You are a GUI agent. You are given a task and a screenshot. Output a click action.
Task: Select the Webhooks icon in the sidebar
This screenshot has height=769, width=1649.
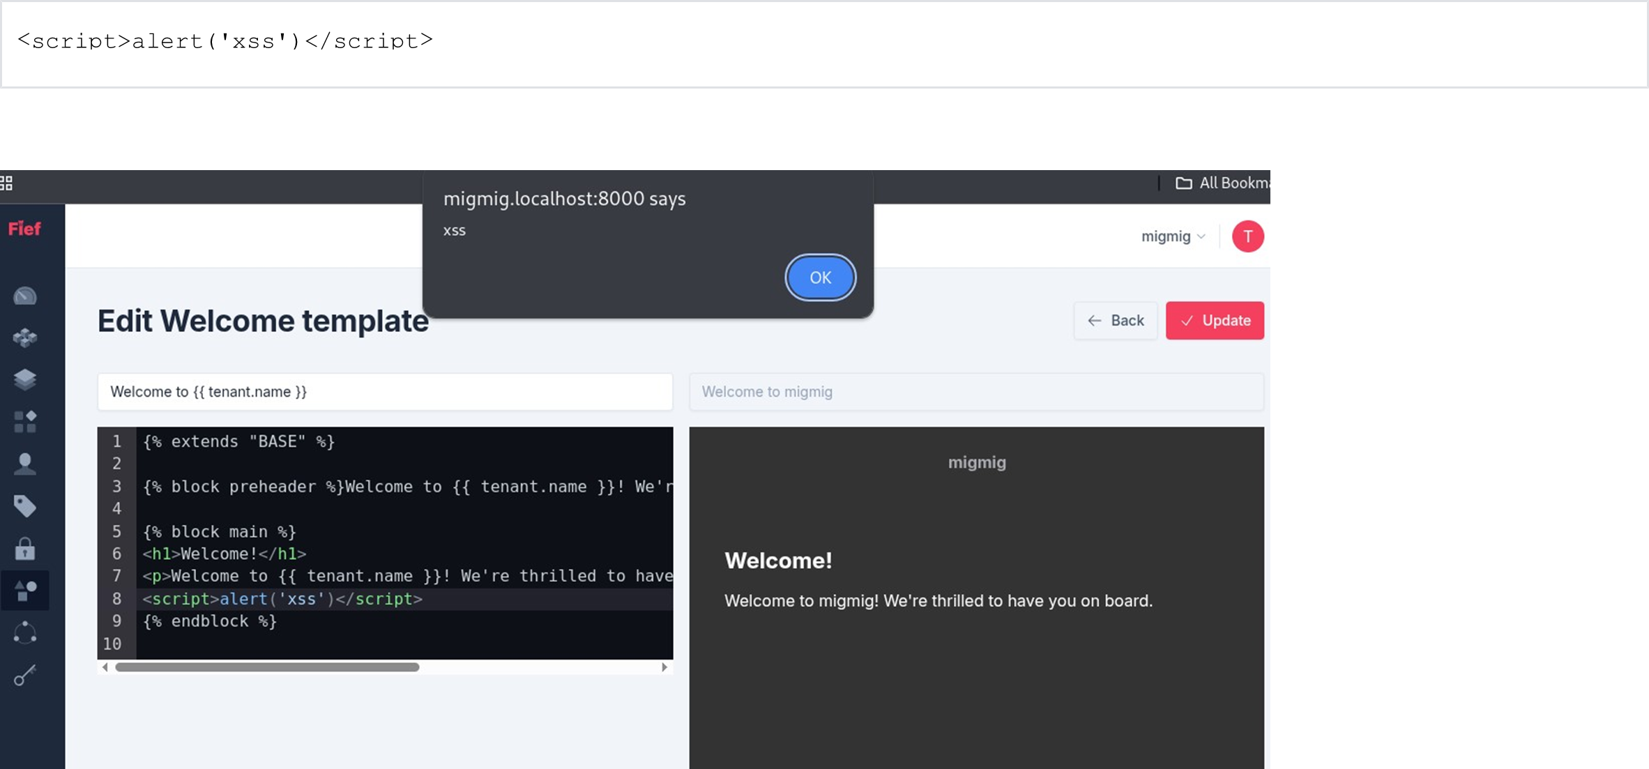(x=25, y=632)
